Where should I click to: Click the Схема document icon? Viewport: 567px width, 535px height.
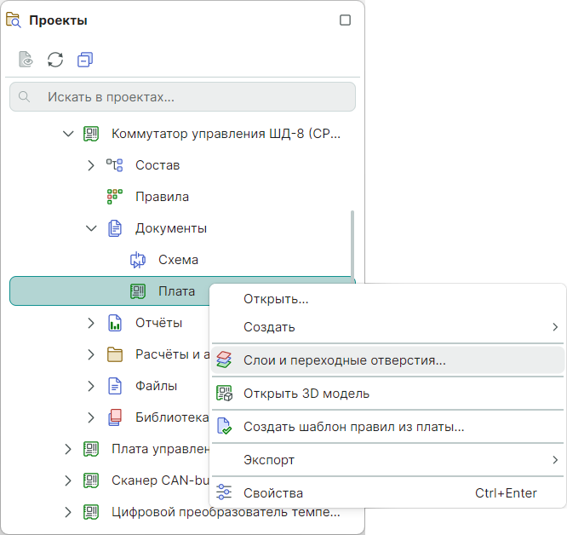click(x=138, y=260)
